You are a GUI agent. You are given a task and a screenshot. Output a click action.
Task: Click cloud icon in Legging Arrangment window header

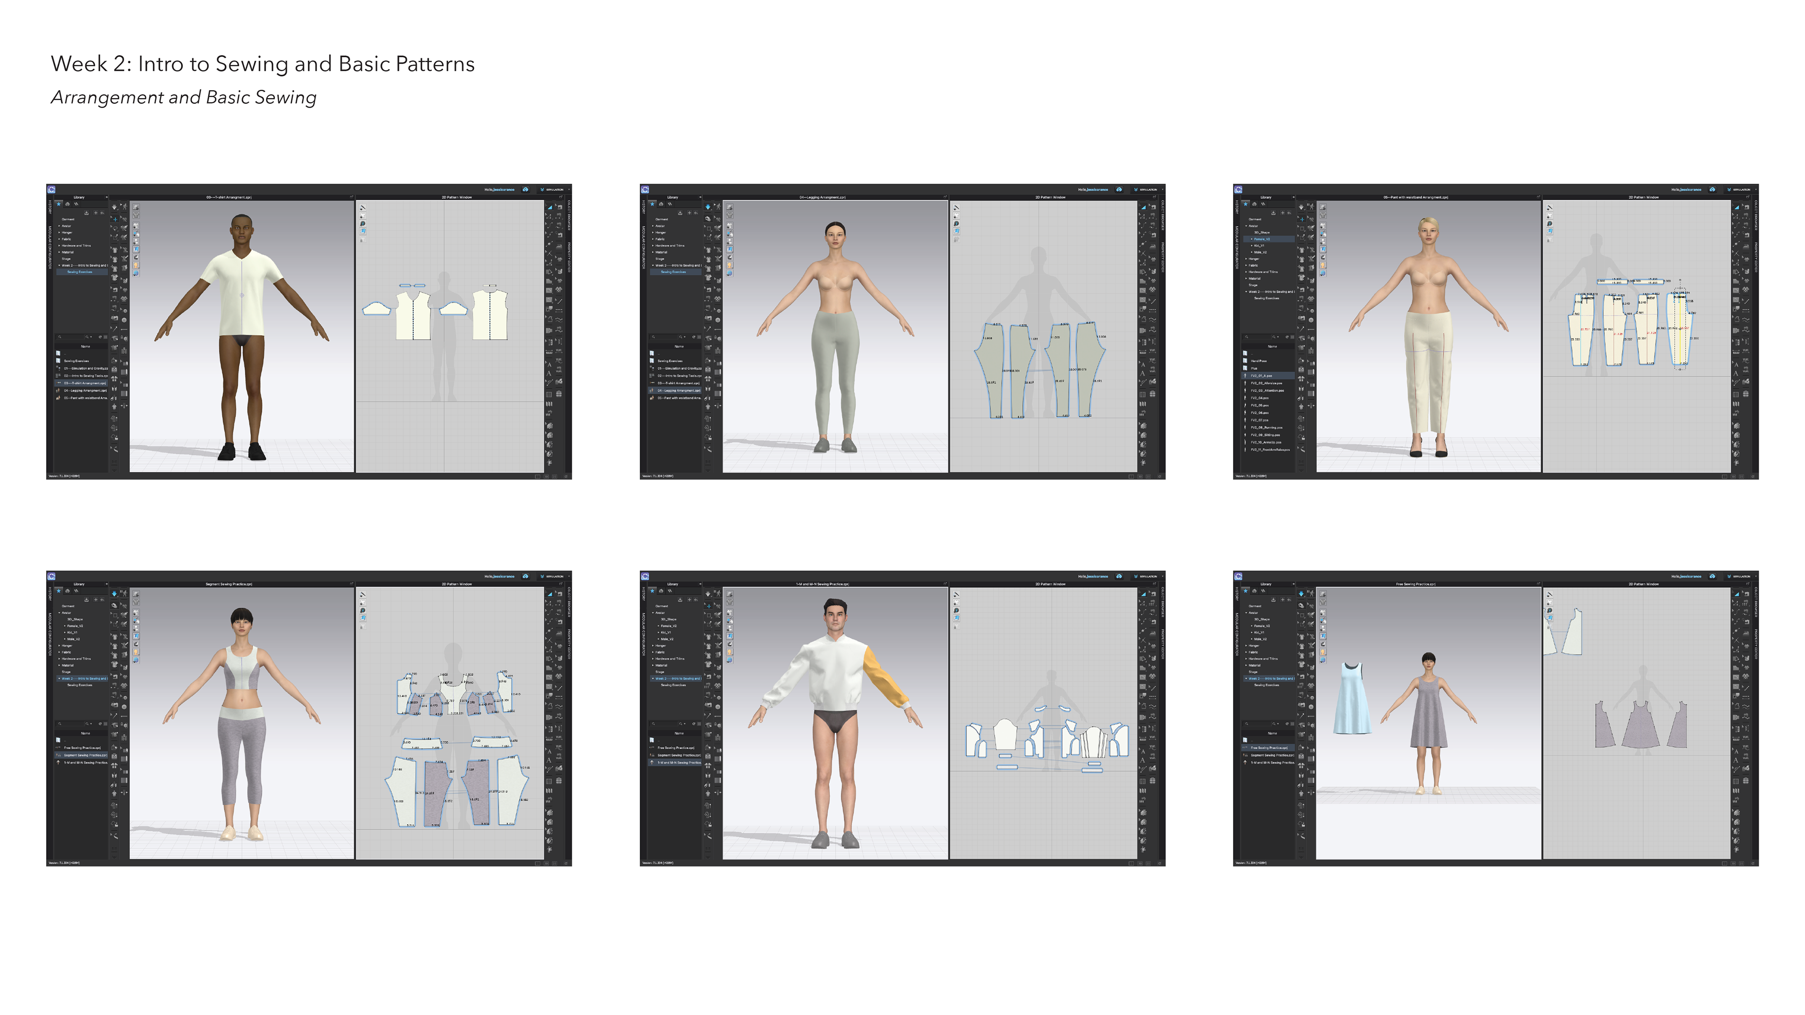click(x=1119, y=189)
